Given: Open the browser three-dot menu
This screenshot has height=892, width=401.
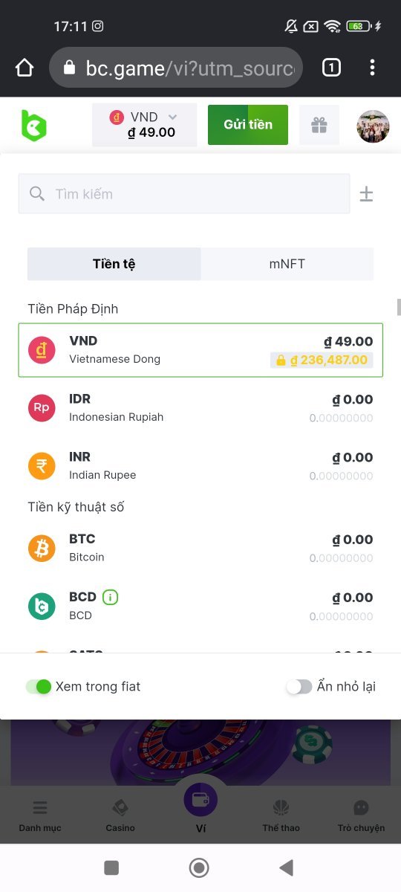Looking at the screenshot, I should point(372,68).
